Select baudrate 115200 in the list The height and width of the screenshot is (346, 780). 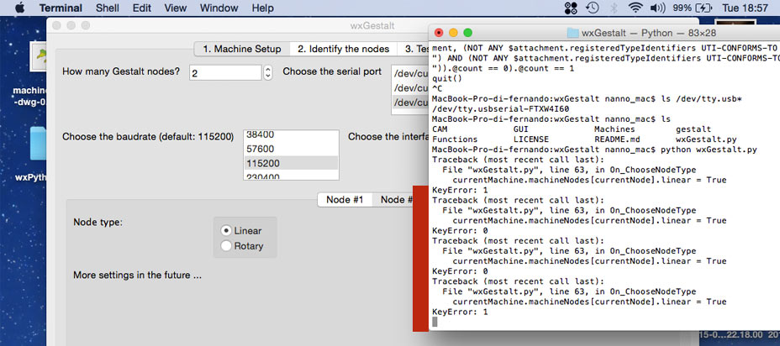[291, 163]
